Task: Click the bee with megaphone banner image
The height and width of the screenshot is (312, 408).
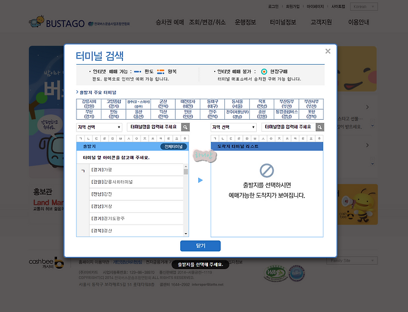Action: click(358, 204)
